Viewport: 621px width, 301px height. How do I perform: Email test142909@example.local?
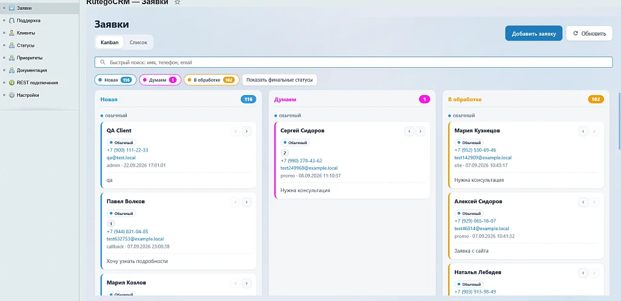[483, 157]
